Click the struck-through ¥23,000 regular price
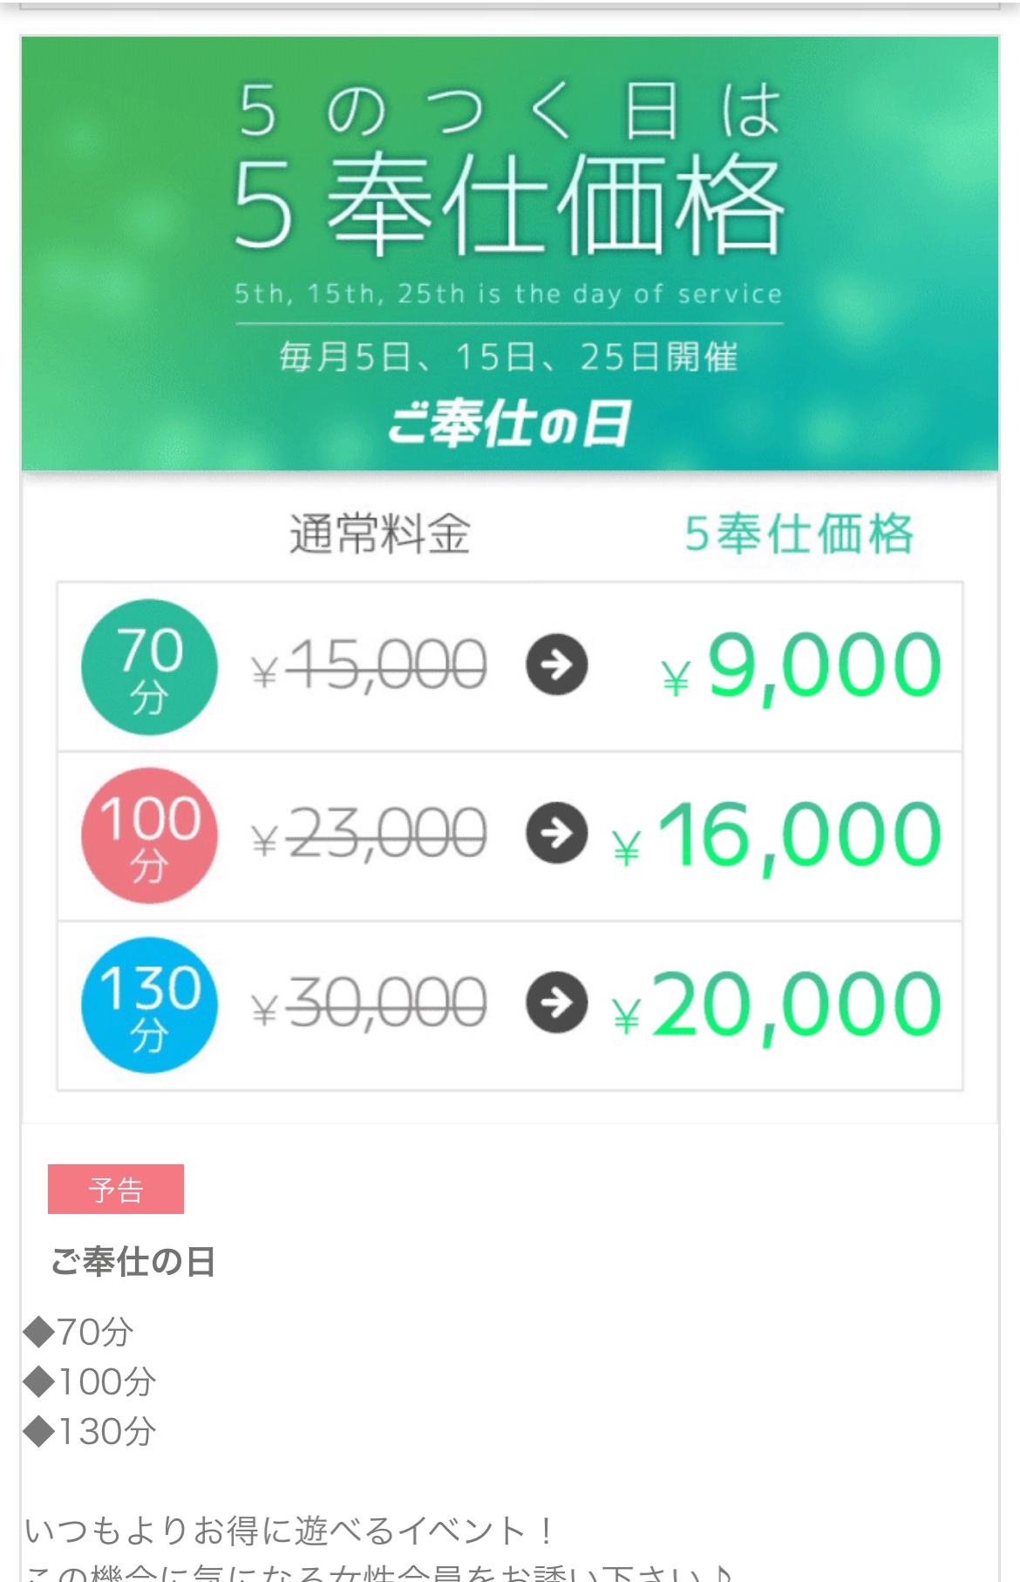Image resolution: width=1020 pixels, height=1582 pixels. coord(369,834)
